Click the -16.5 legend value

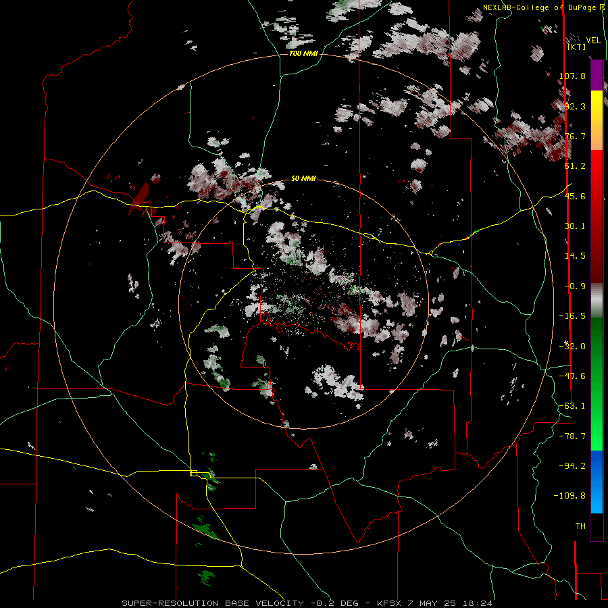tap(573, 316)
